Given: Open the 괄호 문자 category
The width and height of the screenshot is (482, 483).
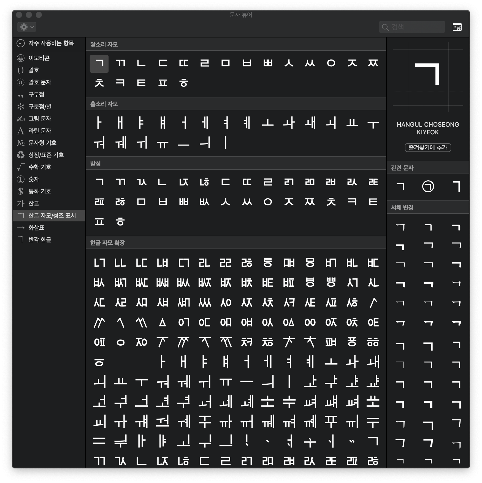Looking at the screenshot, I should 49,82.
